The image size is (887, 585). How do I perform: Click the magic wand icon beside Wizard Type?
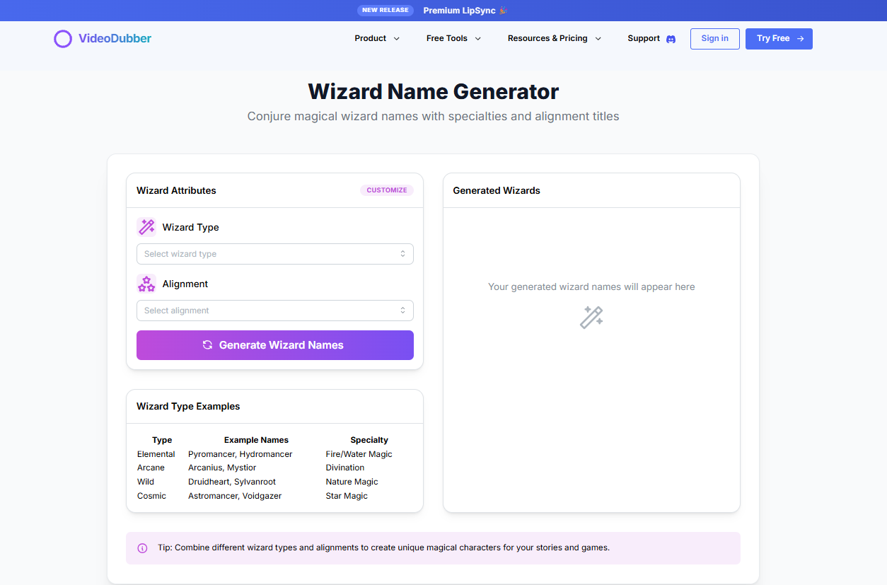(x=146, y=226)
